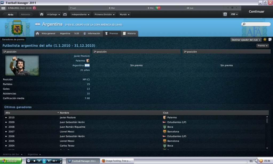Viewport: 273px width, 164px height.
Task: Click the Continuar button
Action: coord(256,11)
